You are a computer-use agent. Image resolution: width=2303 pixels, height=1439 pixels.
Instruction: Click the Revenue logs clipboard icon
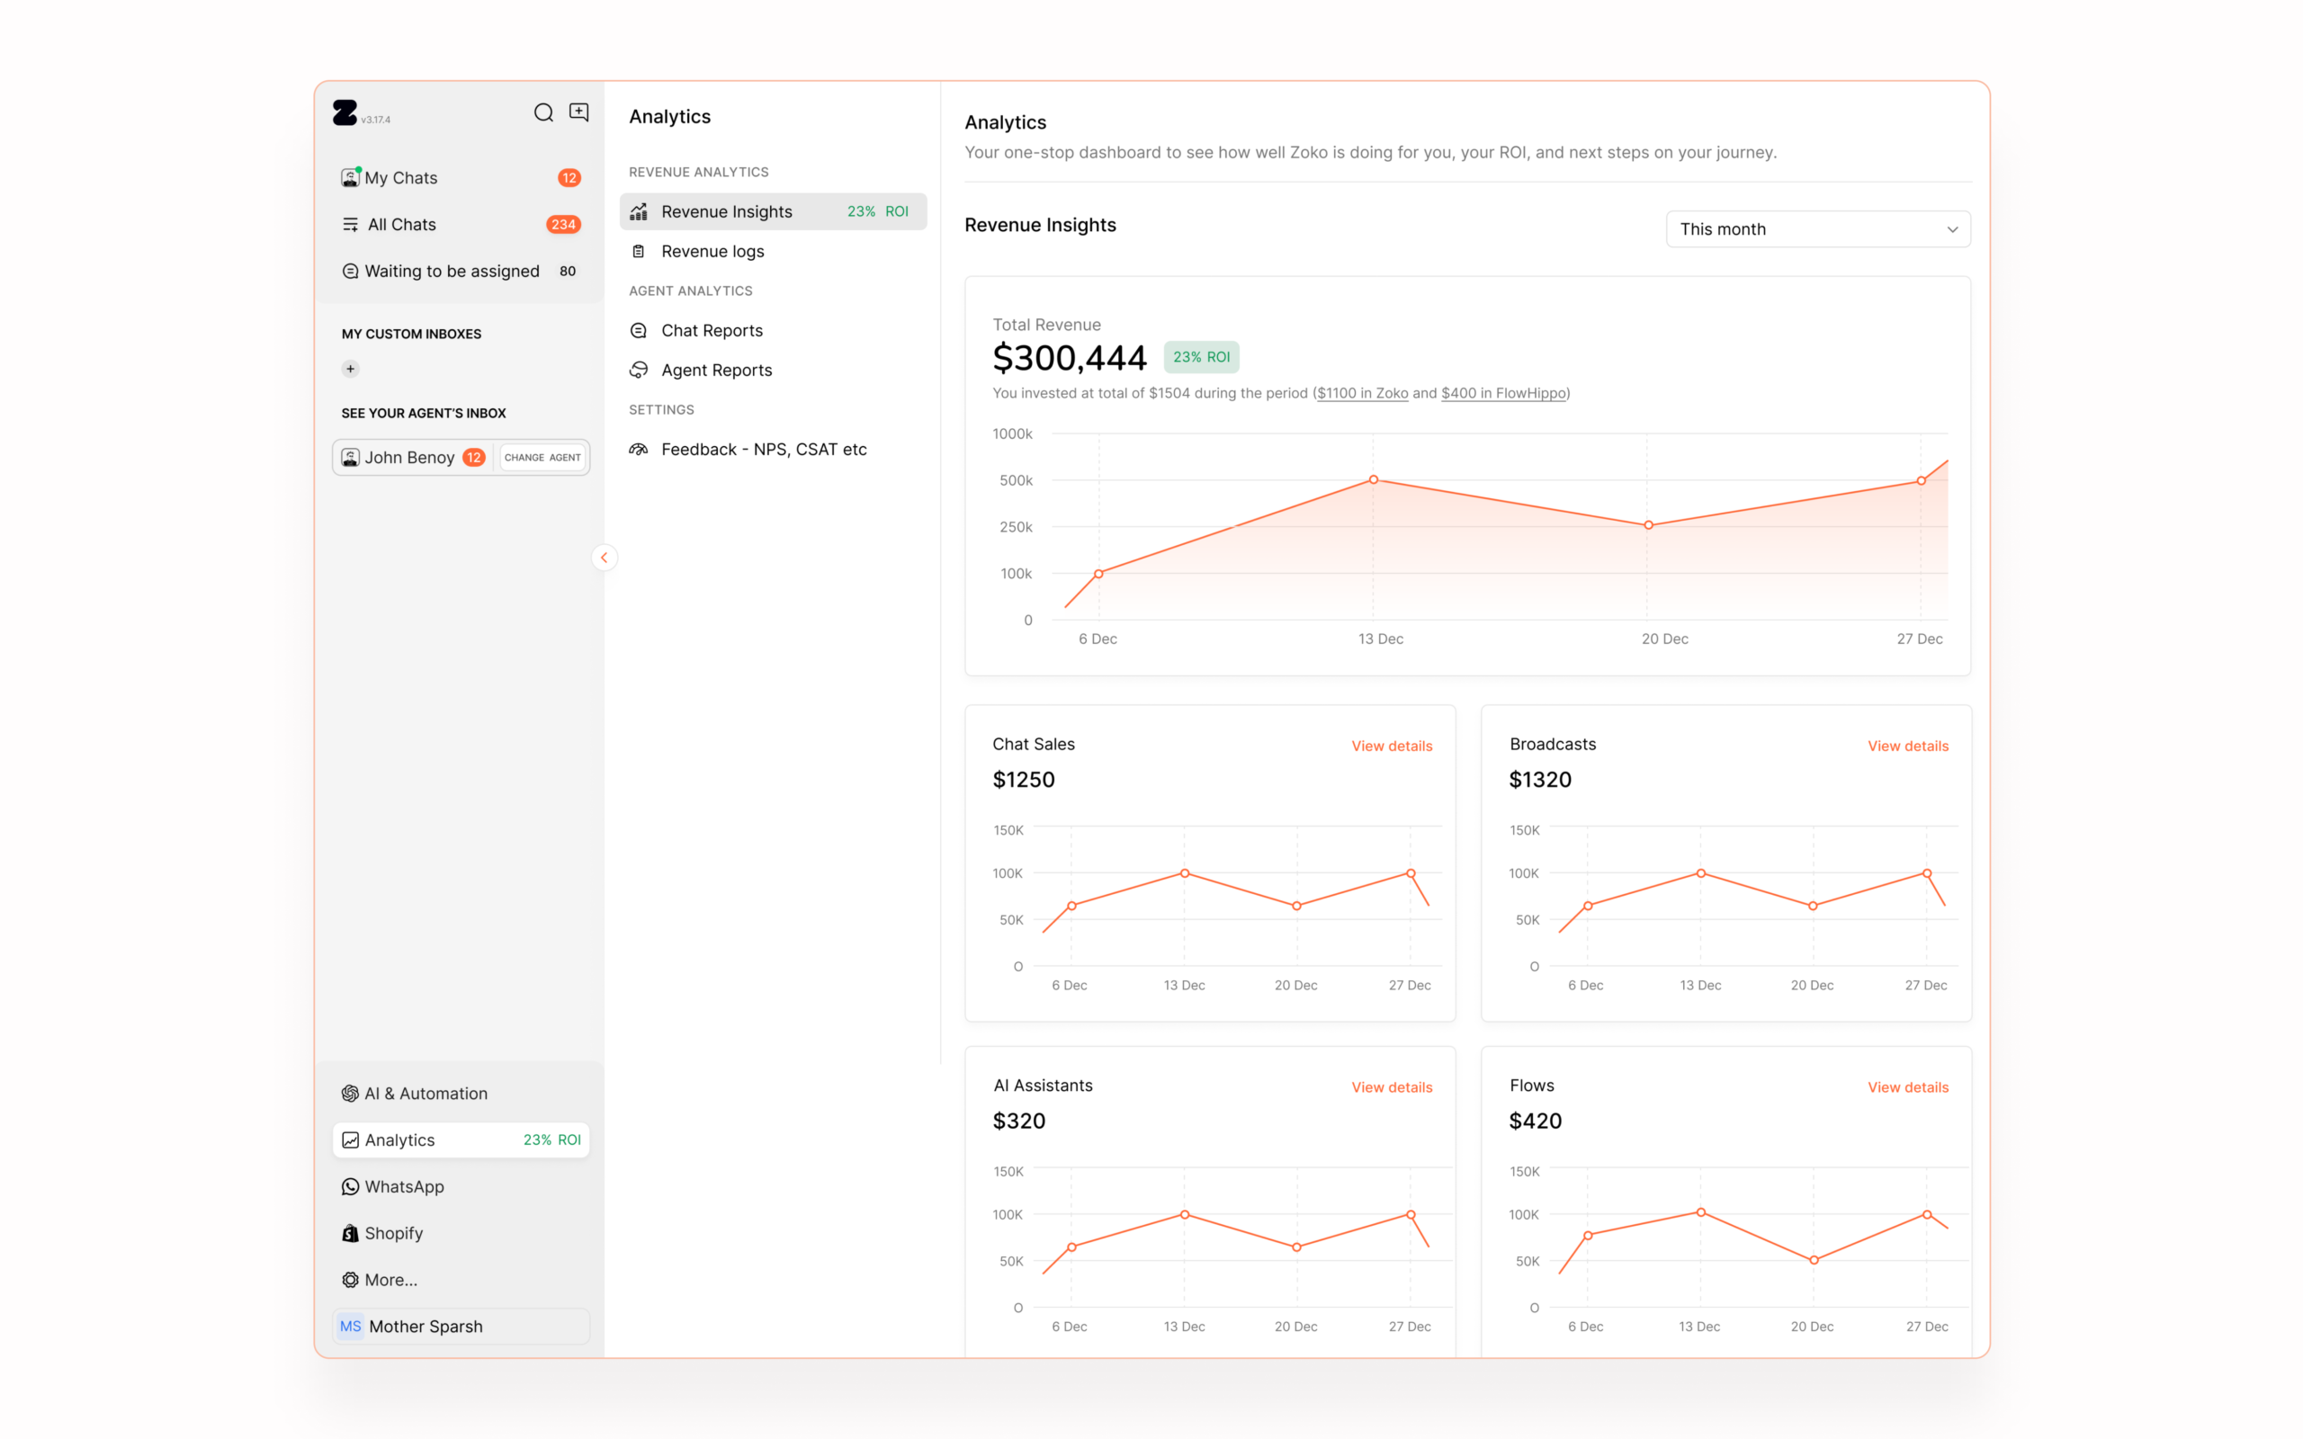pyautogui.click(x=639, y=251)
